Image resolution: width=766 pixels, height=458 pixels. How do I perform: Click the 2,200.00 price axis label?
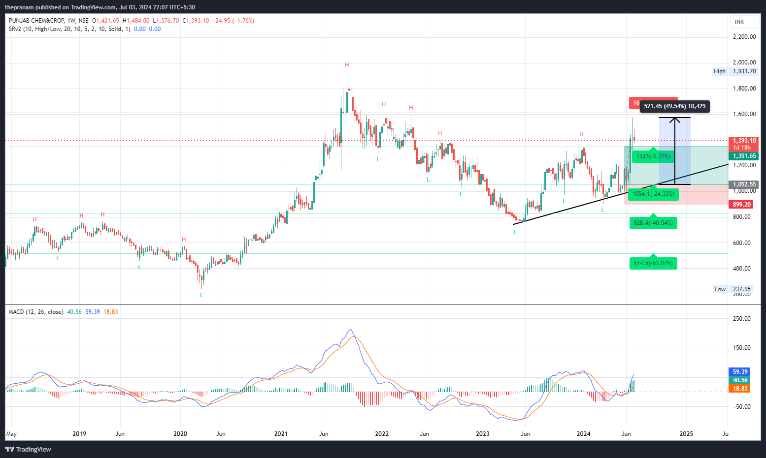pyautogui.click(x=744, y=37)
